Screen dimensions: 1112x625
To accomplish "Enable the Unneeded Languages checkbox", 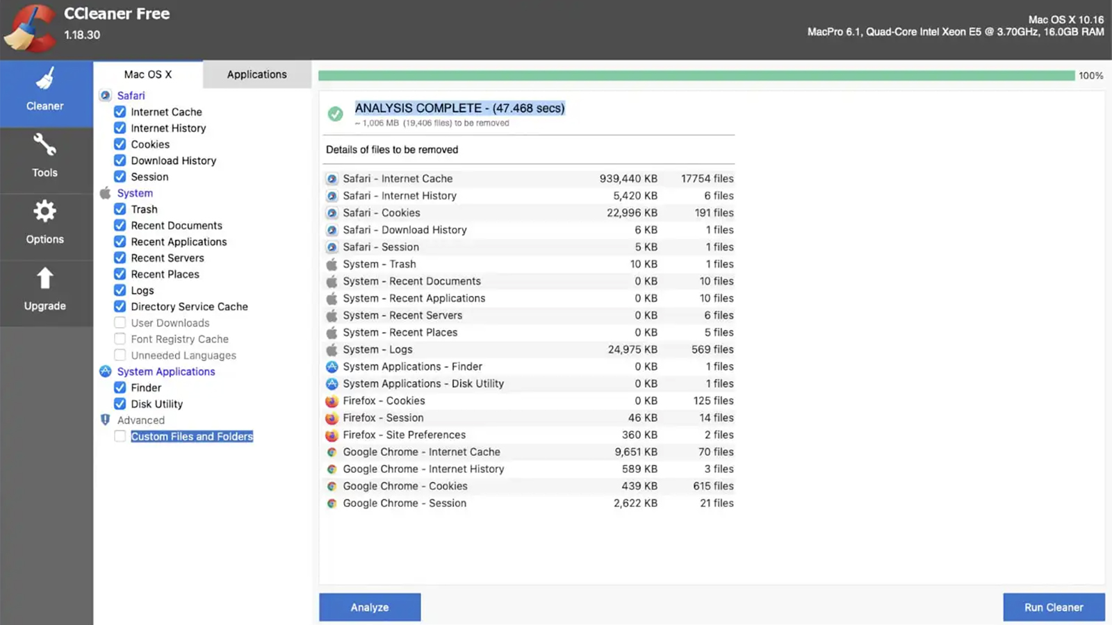I will [x=120, y=355].
